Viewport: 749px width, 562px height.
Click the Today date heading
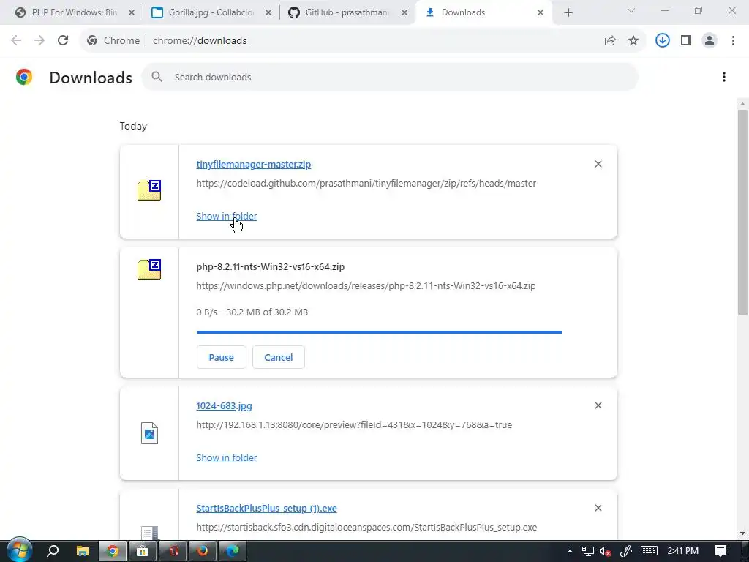[x=133, y=126]
